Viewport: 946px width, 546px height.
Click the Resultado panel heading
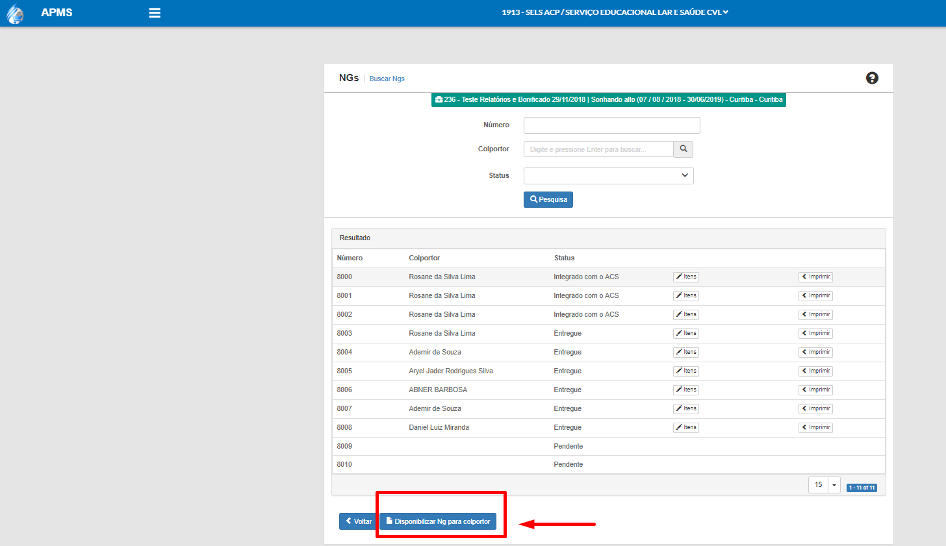pos(355,238)
